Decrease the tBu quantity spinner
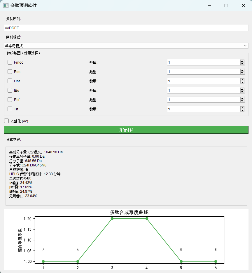252x273 pixels. tap(242, 92)
